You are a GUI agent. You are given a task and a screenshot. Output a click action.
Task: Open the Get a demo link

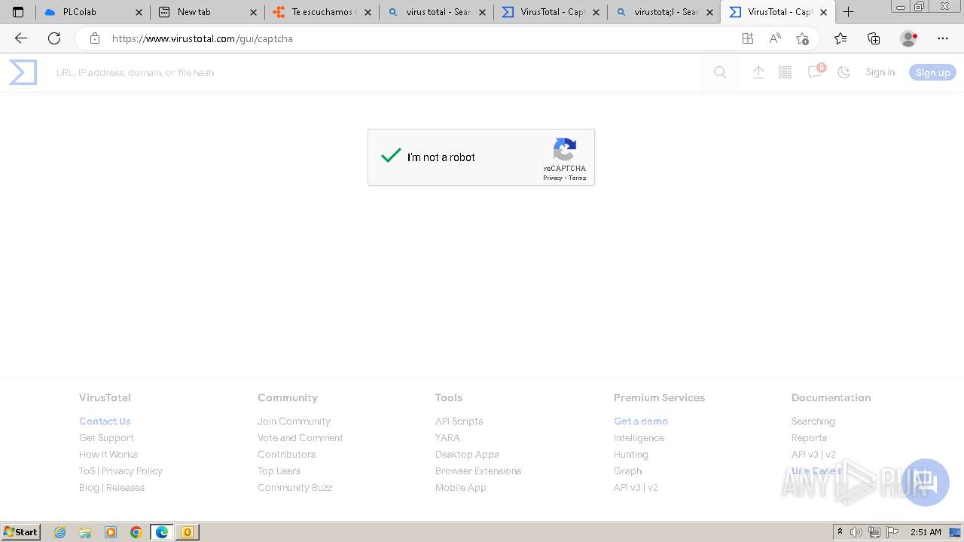641,421
